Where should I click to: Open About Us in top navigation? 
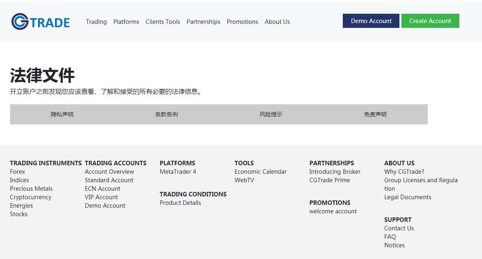click(x=277, y=22)
